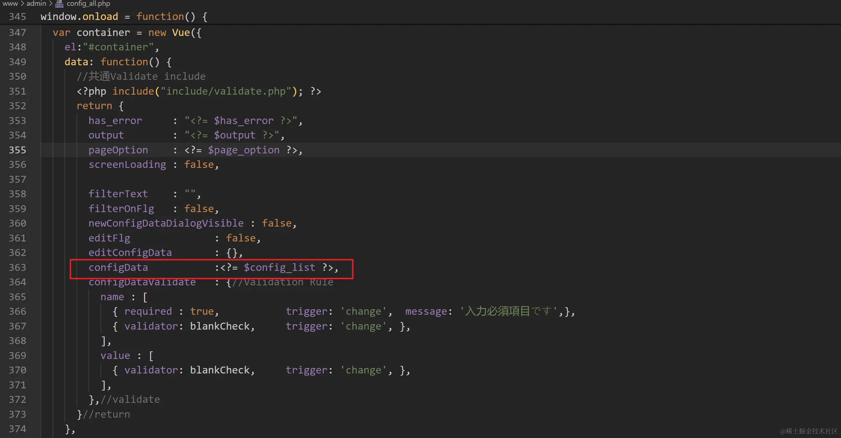Click the editConfigData property name
841x438 pixels.
[x=130, y=253]
